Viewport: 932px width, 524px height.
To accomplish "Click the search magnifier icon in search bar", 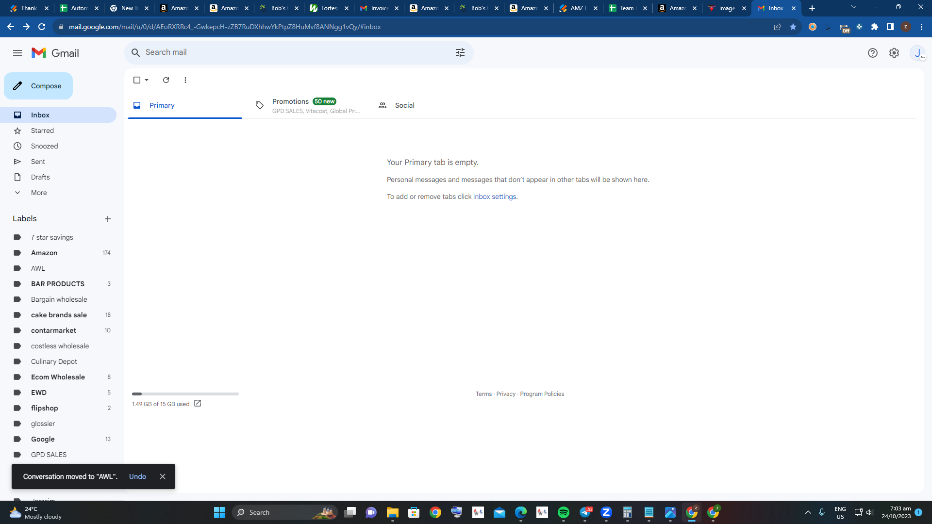I will tap(136, 52).
